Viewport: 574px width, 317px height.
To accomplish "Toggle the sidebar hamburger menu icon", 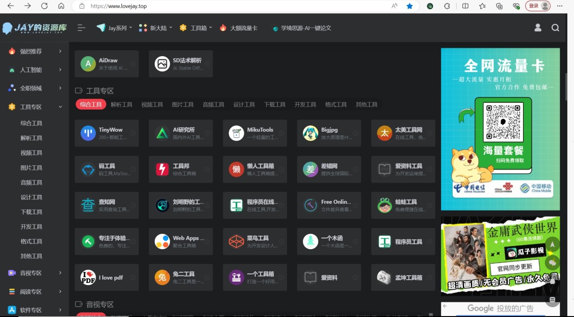I will pyautogui.click(x=81, y=28).
